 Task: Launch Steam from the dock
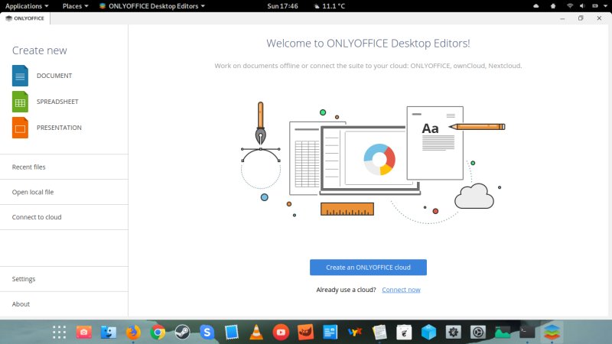182,333
